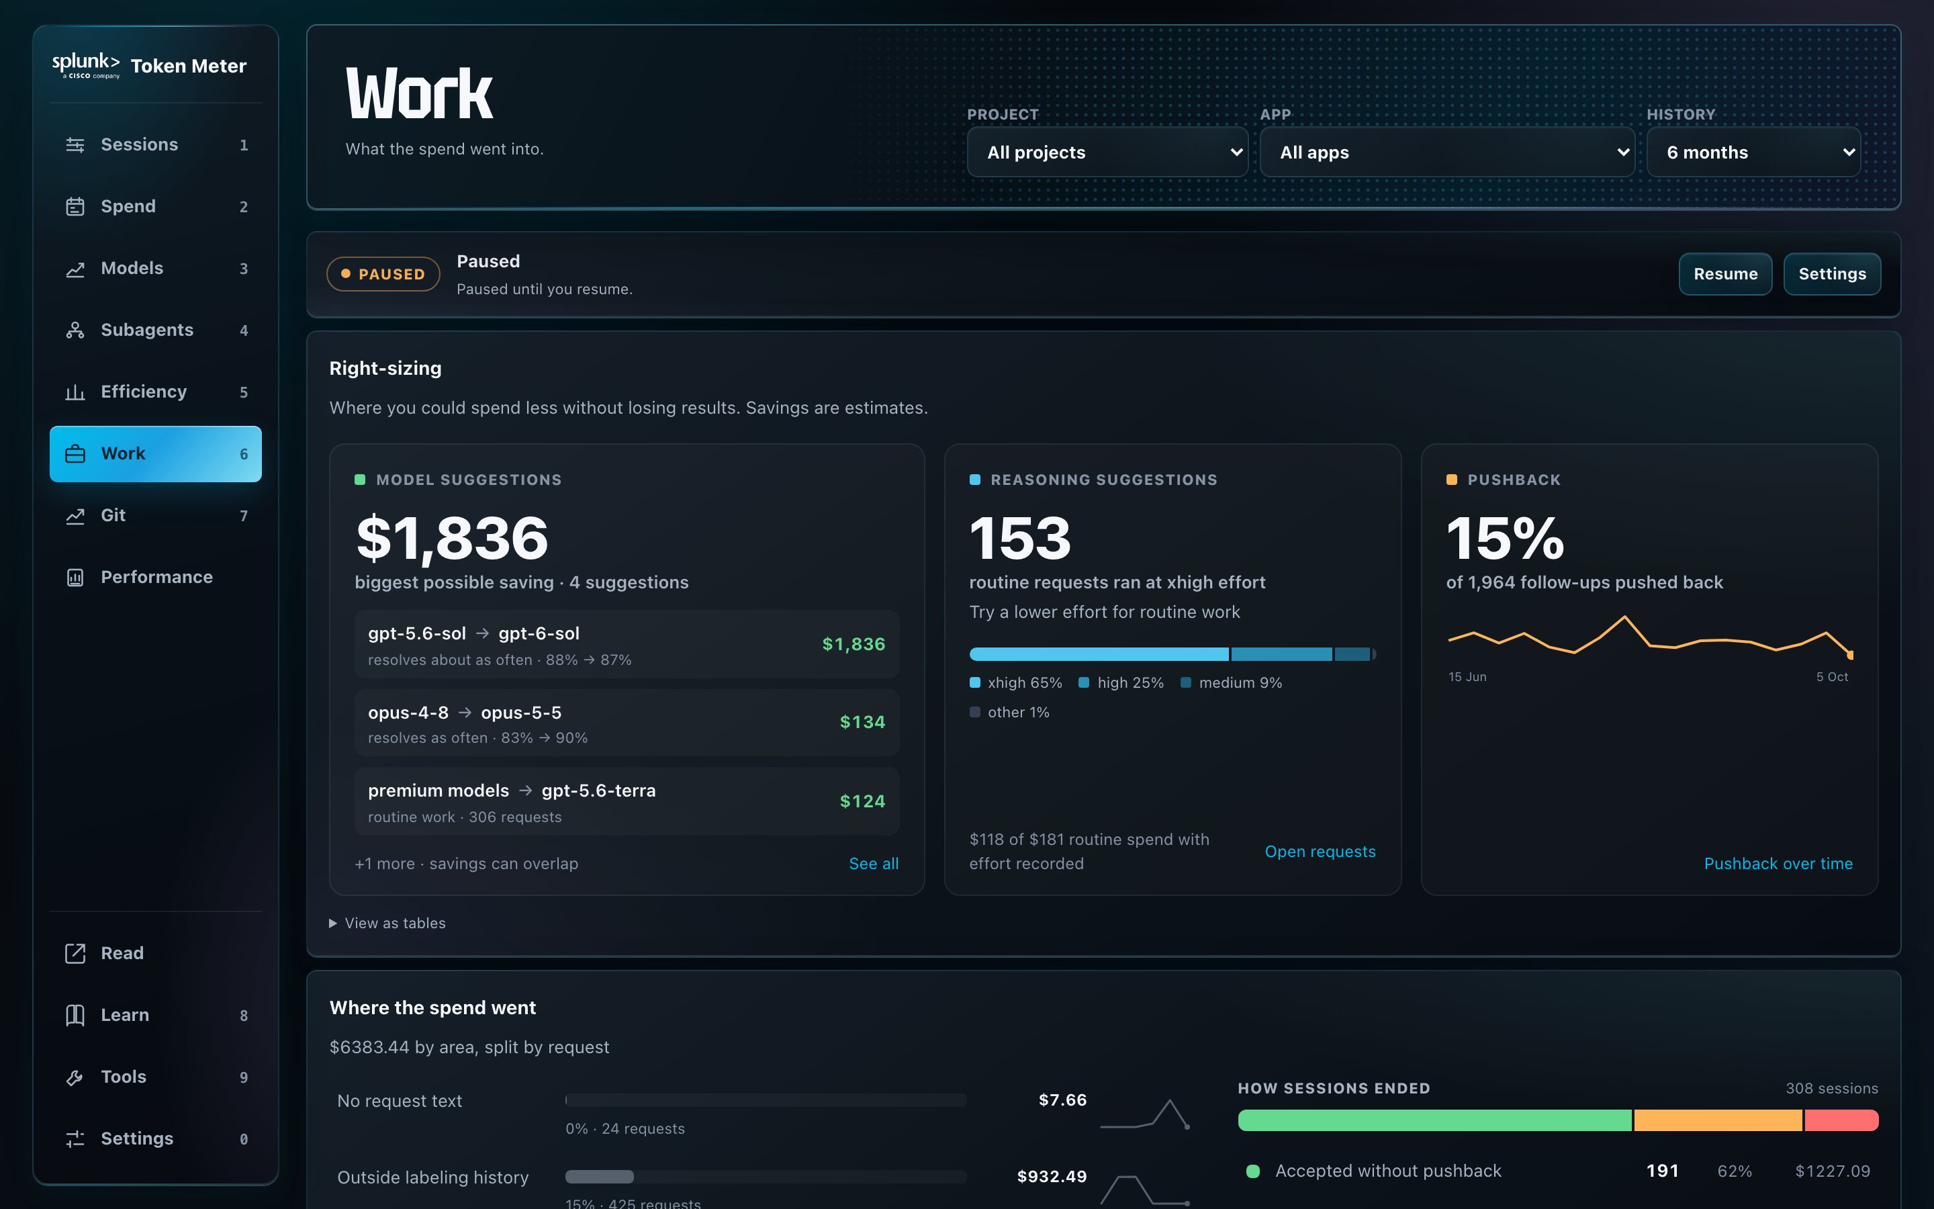Click the Settings button in paused banner
The height and width of the screenshot is (1209, 1934).
1832,274
